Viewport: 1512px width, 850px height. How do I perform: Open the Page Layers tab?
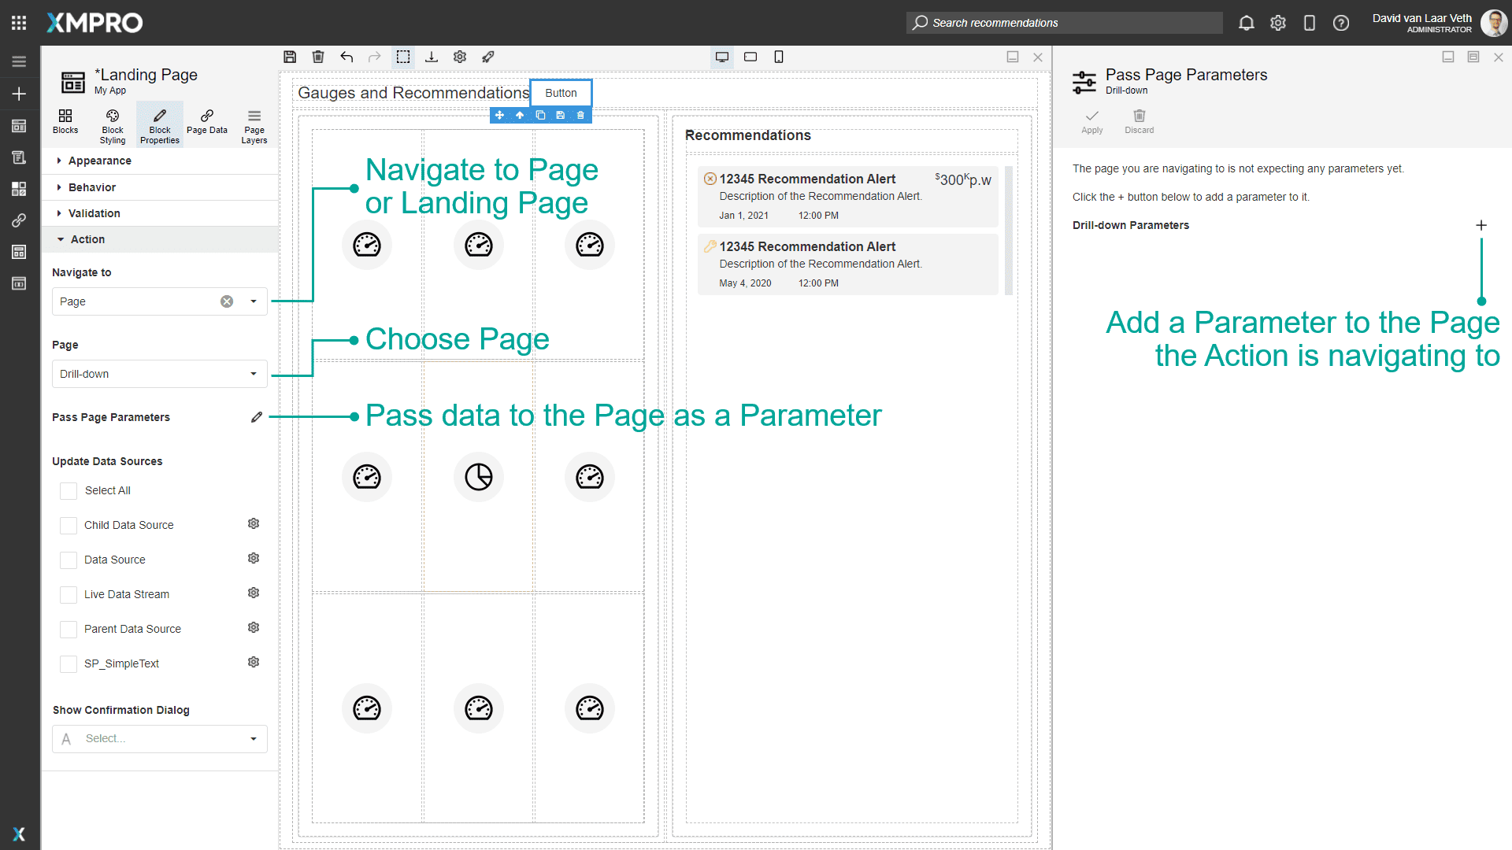pos(254,125)
